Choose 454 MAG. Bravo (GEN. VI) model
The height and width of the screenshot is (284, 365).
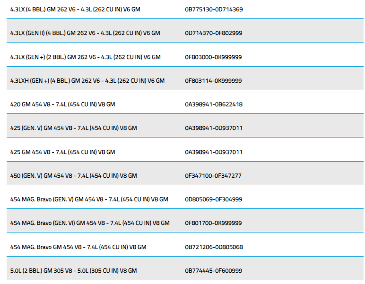(x=90, y=223)
